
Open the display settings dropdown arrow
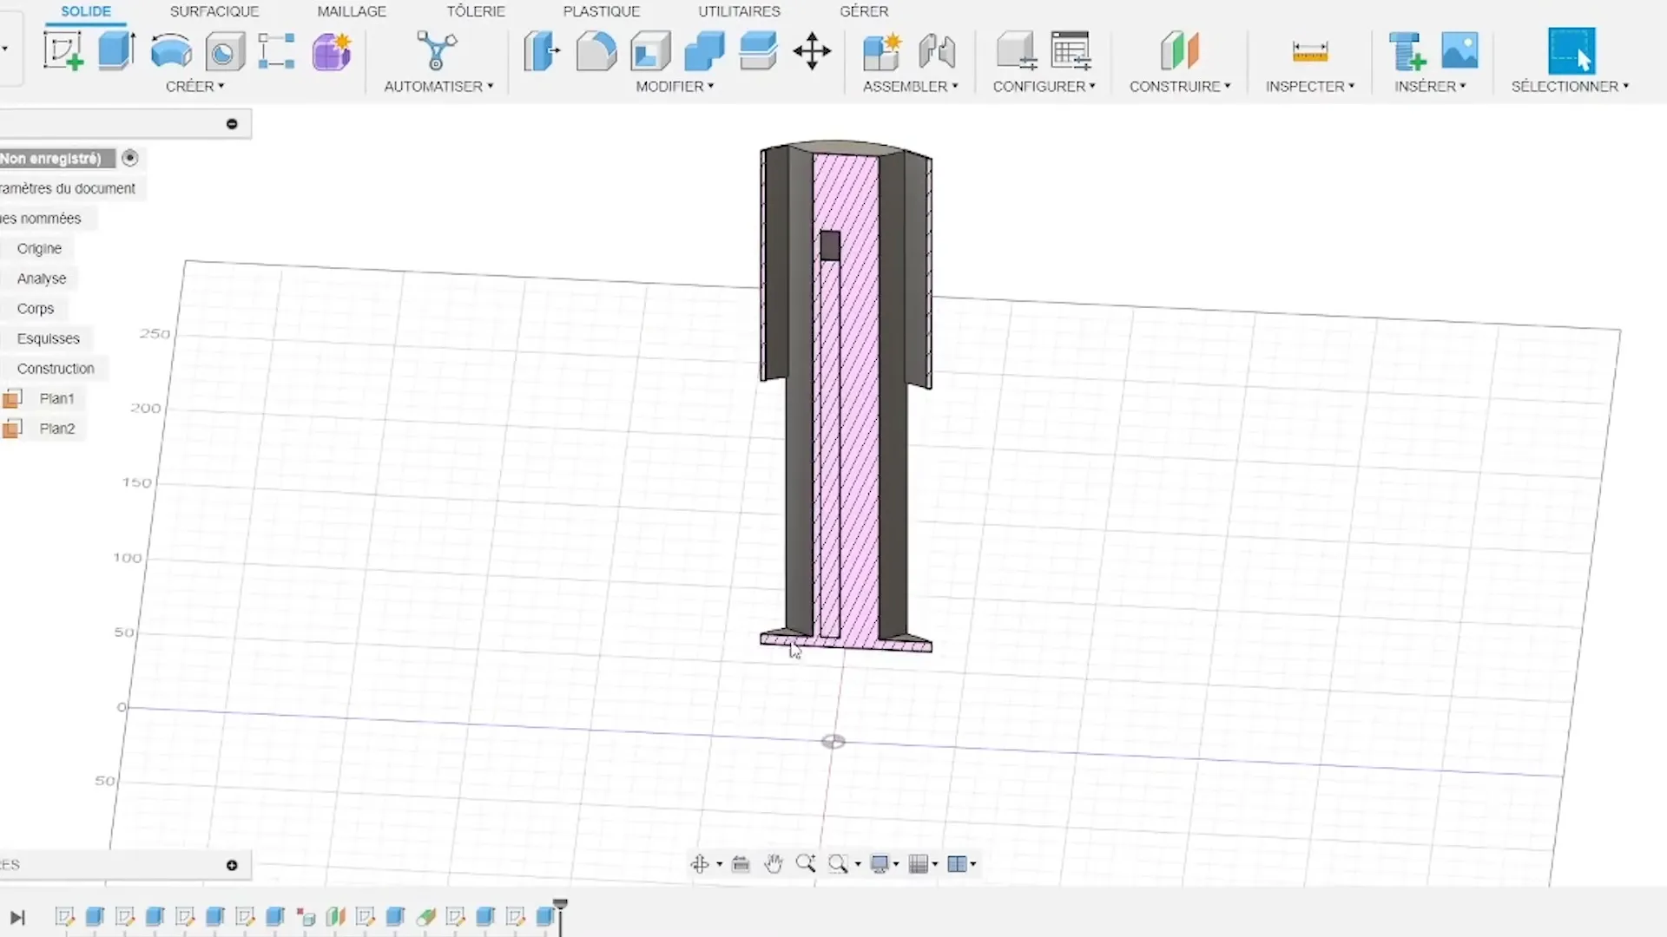(895, 864)
